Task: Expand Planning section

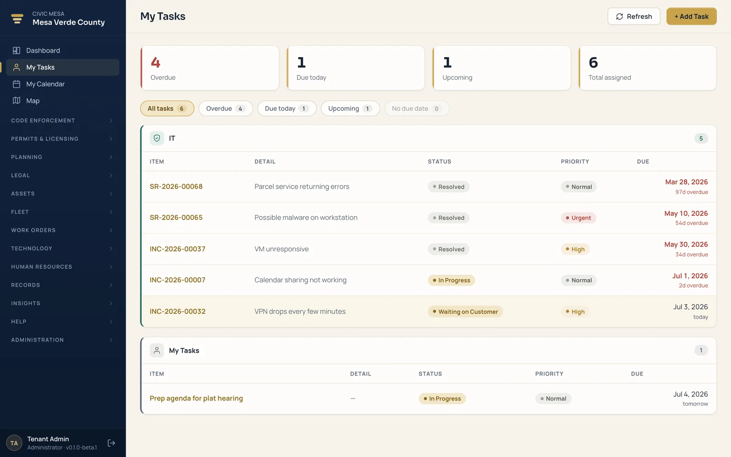Action: 63,157
